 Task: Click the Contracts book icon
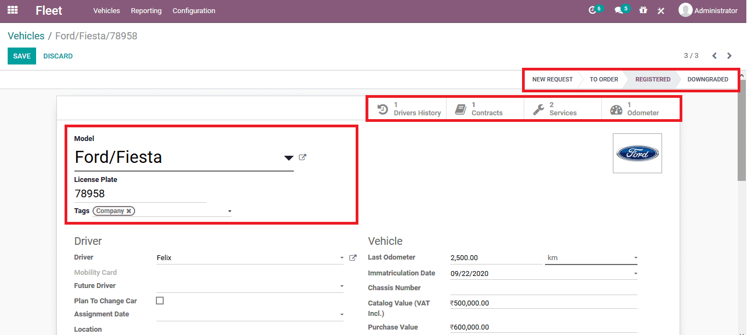[461, 109]
